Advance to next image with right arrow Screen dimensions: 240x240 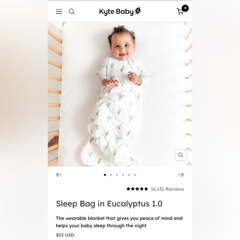(x=181, y=175)
